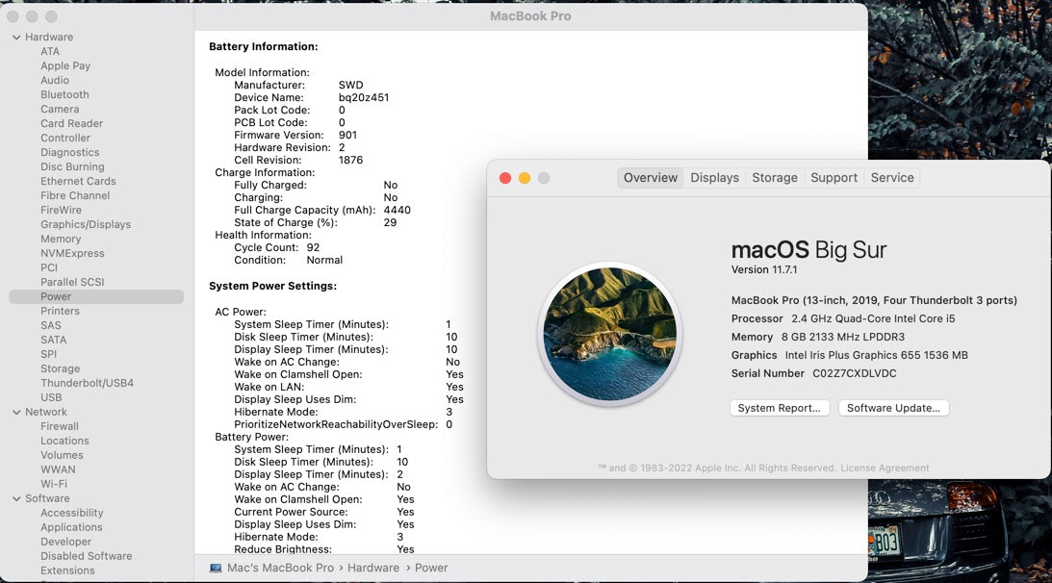Select Graphics/Displays in the sidebar
The image size is (1052, 583).
[86, 225]
